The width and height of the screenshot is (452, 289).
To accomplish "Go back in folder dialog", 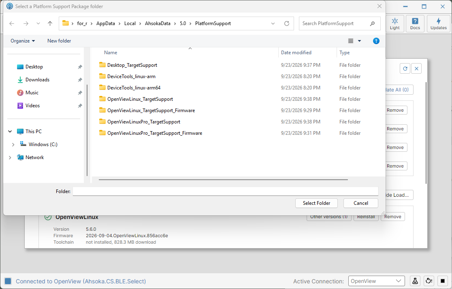I will point(12,23).
